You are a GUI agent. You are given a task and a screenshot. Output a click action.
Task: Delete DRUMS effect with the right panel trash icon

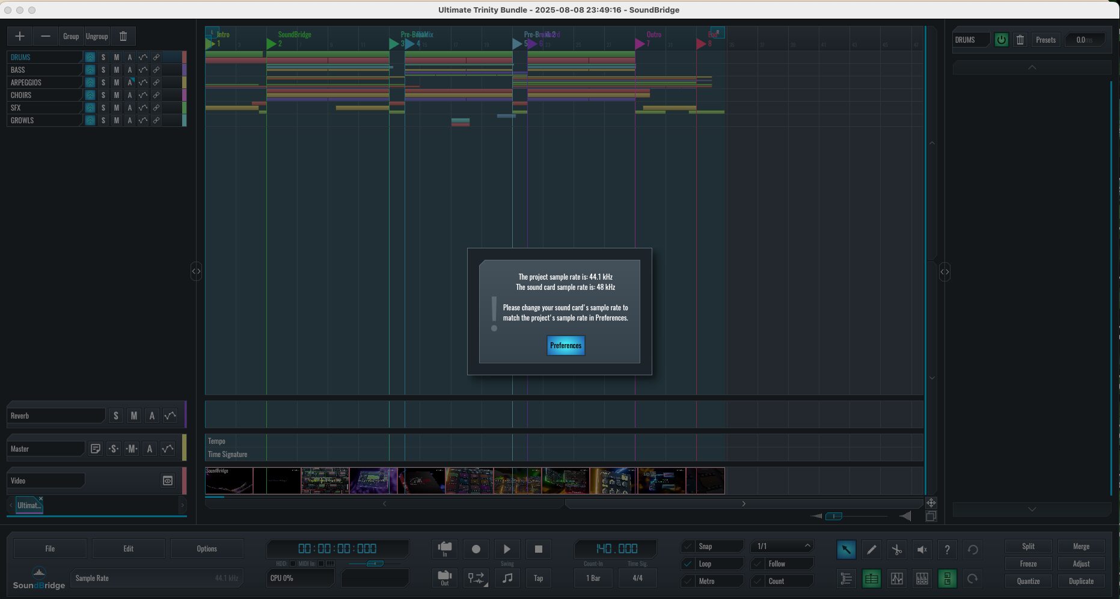(1020, 40)
